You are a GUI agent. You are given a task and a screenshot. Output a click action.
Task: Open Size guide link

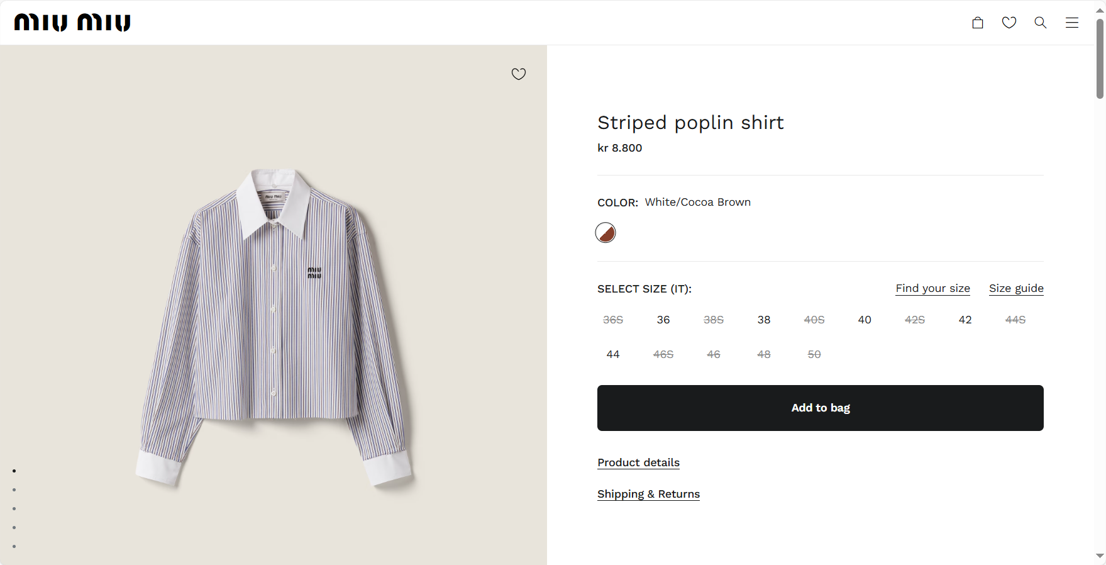[x=1016, y=288]
